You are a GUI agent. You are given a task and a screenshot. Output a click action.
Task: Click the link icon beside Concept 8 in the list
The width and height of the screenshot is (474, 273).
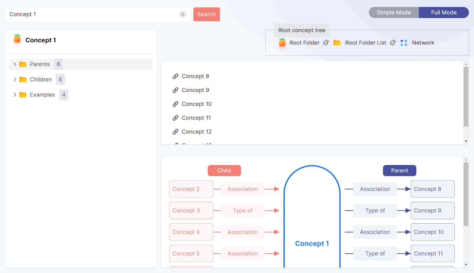[x=175, y=76]
